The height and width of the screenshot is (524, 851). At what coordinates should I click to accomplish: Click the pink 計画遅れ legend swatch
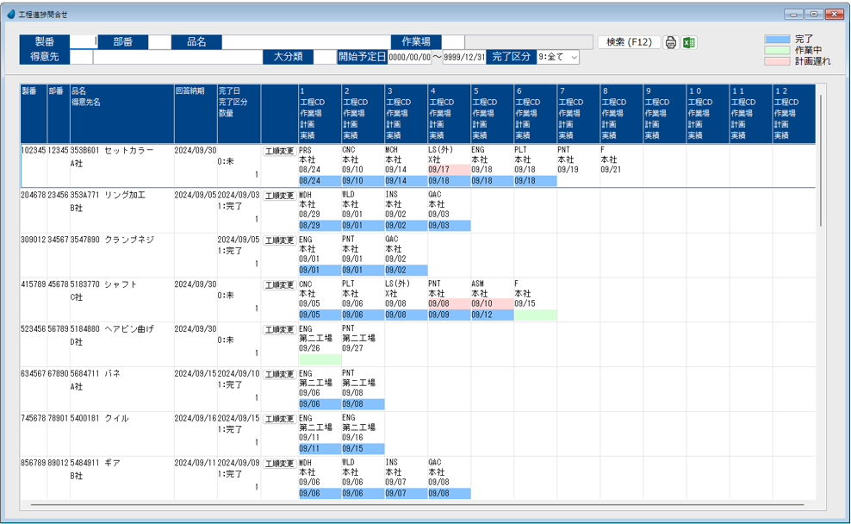pos(777,61)
